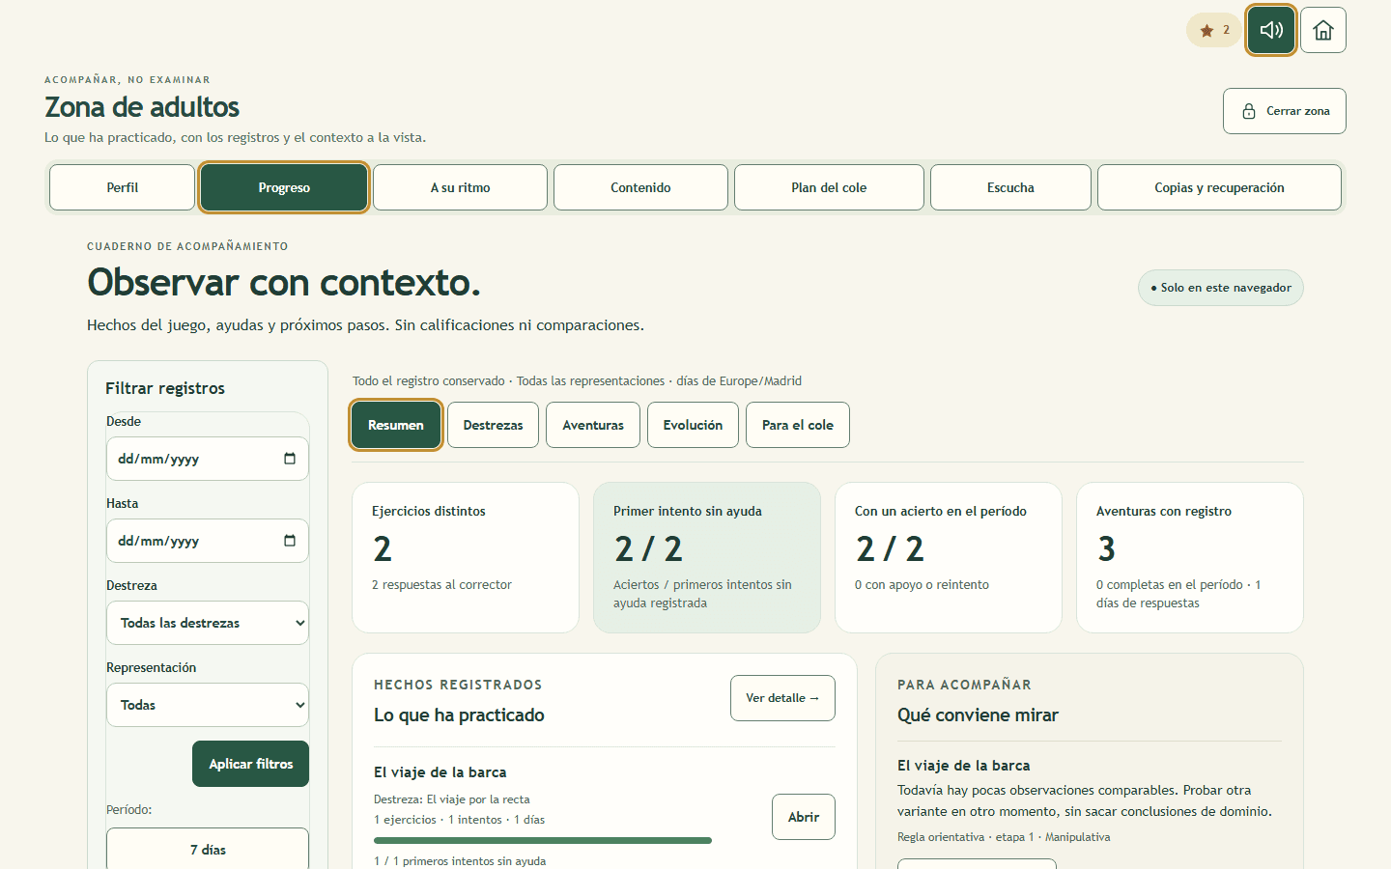Open the star points badge

coord(1214,30)
